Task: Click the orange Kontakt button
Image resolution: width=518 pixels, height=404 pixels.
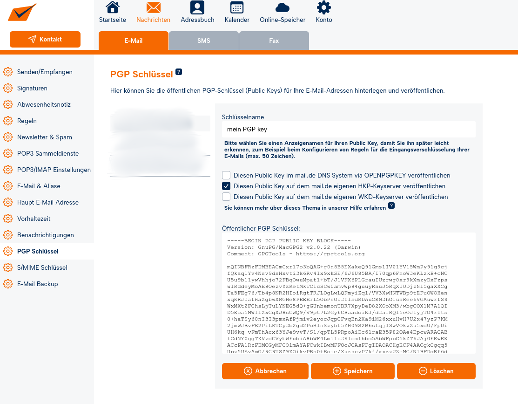Action: 45,40
